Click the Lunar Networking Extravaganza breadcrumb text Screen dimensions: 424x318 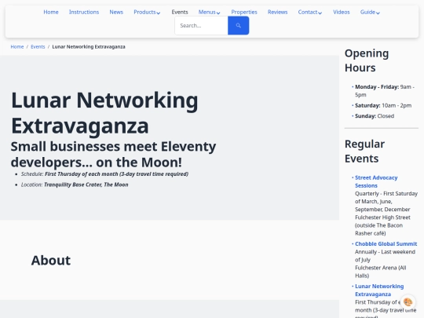[89, 47]
